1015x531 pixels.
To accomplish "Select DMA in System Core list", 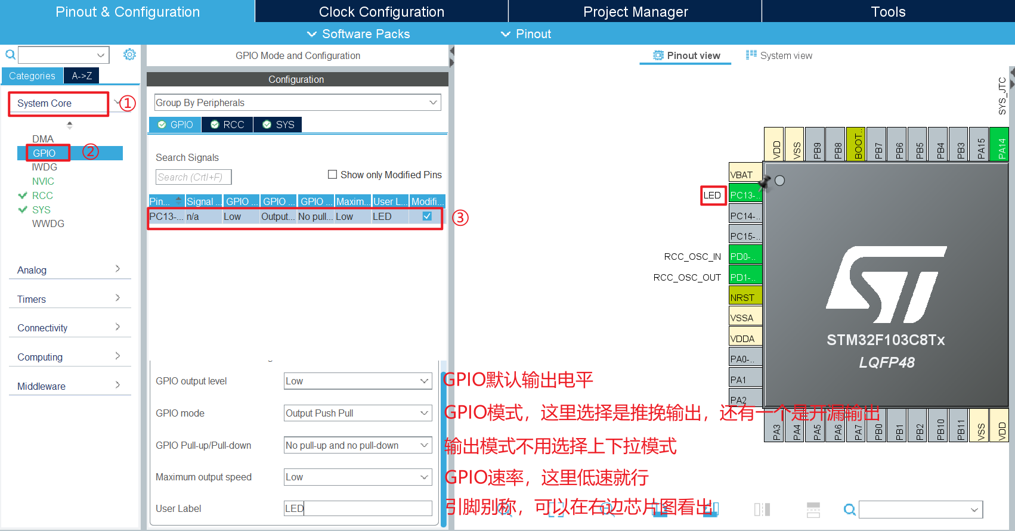I will 43,139.
